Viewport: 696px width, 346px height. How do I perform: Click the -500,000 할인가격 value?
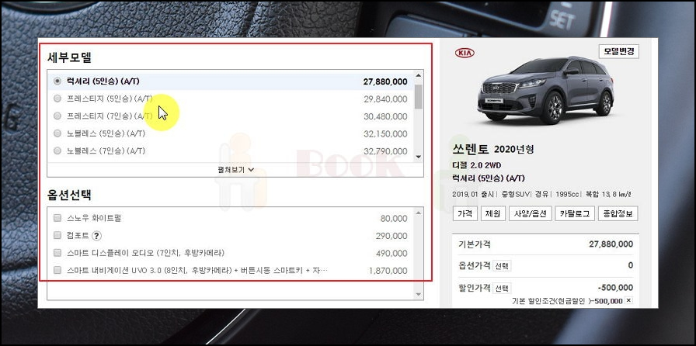(615, 288)
